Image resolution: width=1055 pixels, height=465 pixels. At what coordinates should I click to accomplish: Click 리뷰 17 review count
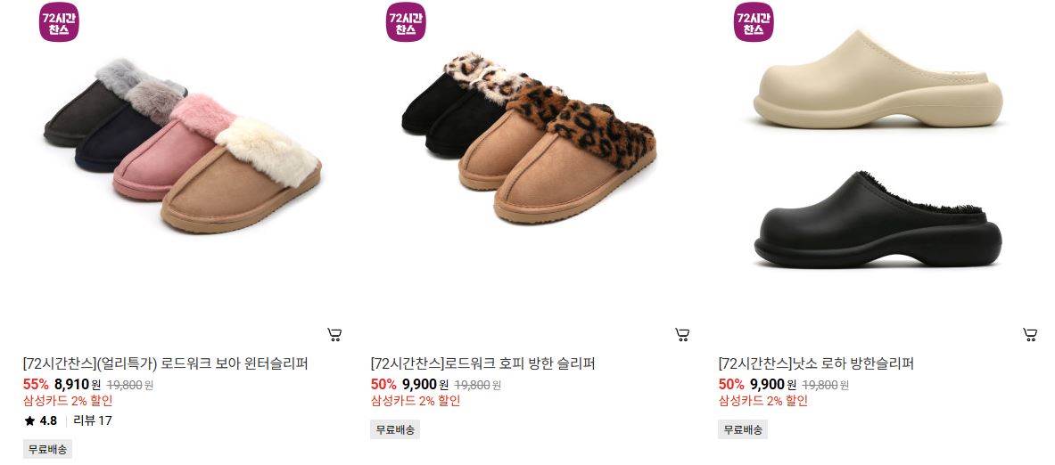click(93, 421)
